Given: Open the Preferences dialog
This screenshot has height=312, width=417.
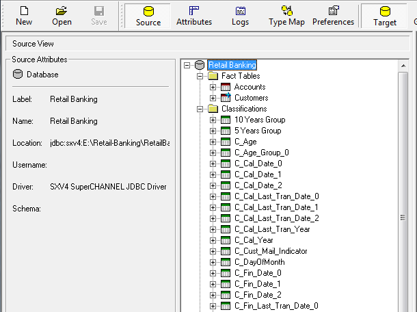Looking at the screenshot, I should coord(333,15).
